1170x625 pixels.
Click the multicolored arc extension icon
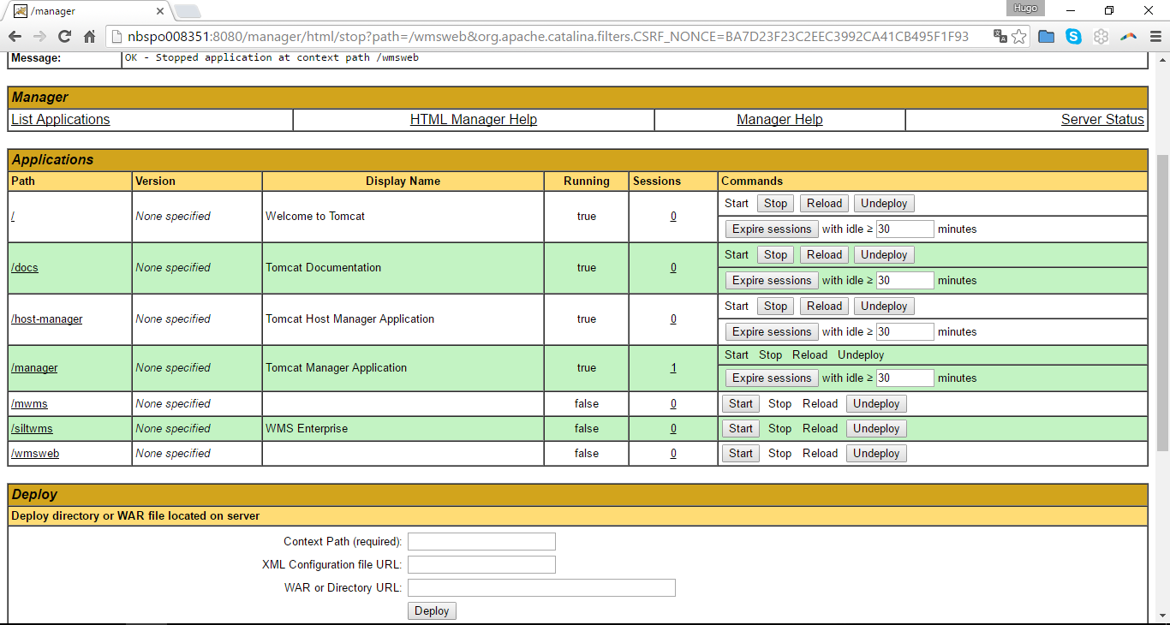pos(1129,36)
